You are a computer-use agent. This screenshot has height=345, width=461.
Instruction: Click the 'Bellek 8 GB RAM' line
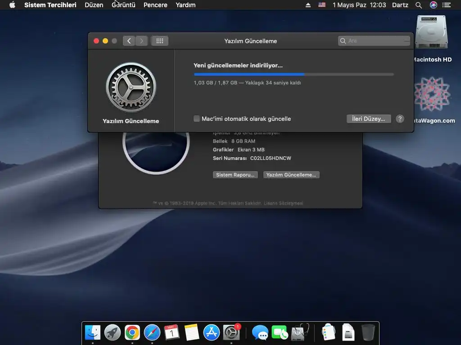234,141
